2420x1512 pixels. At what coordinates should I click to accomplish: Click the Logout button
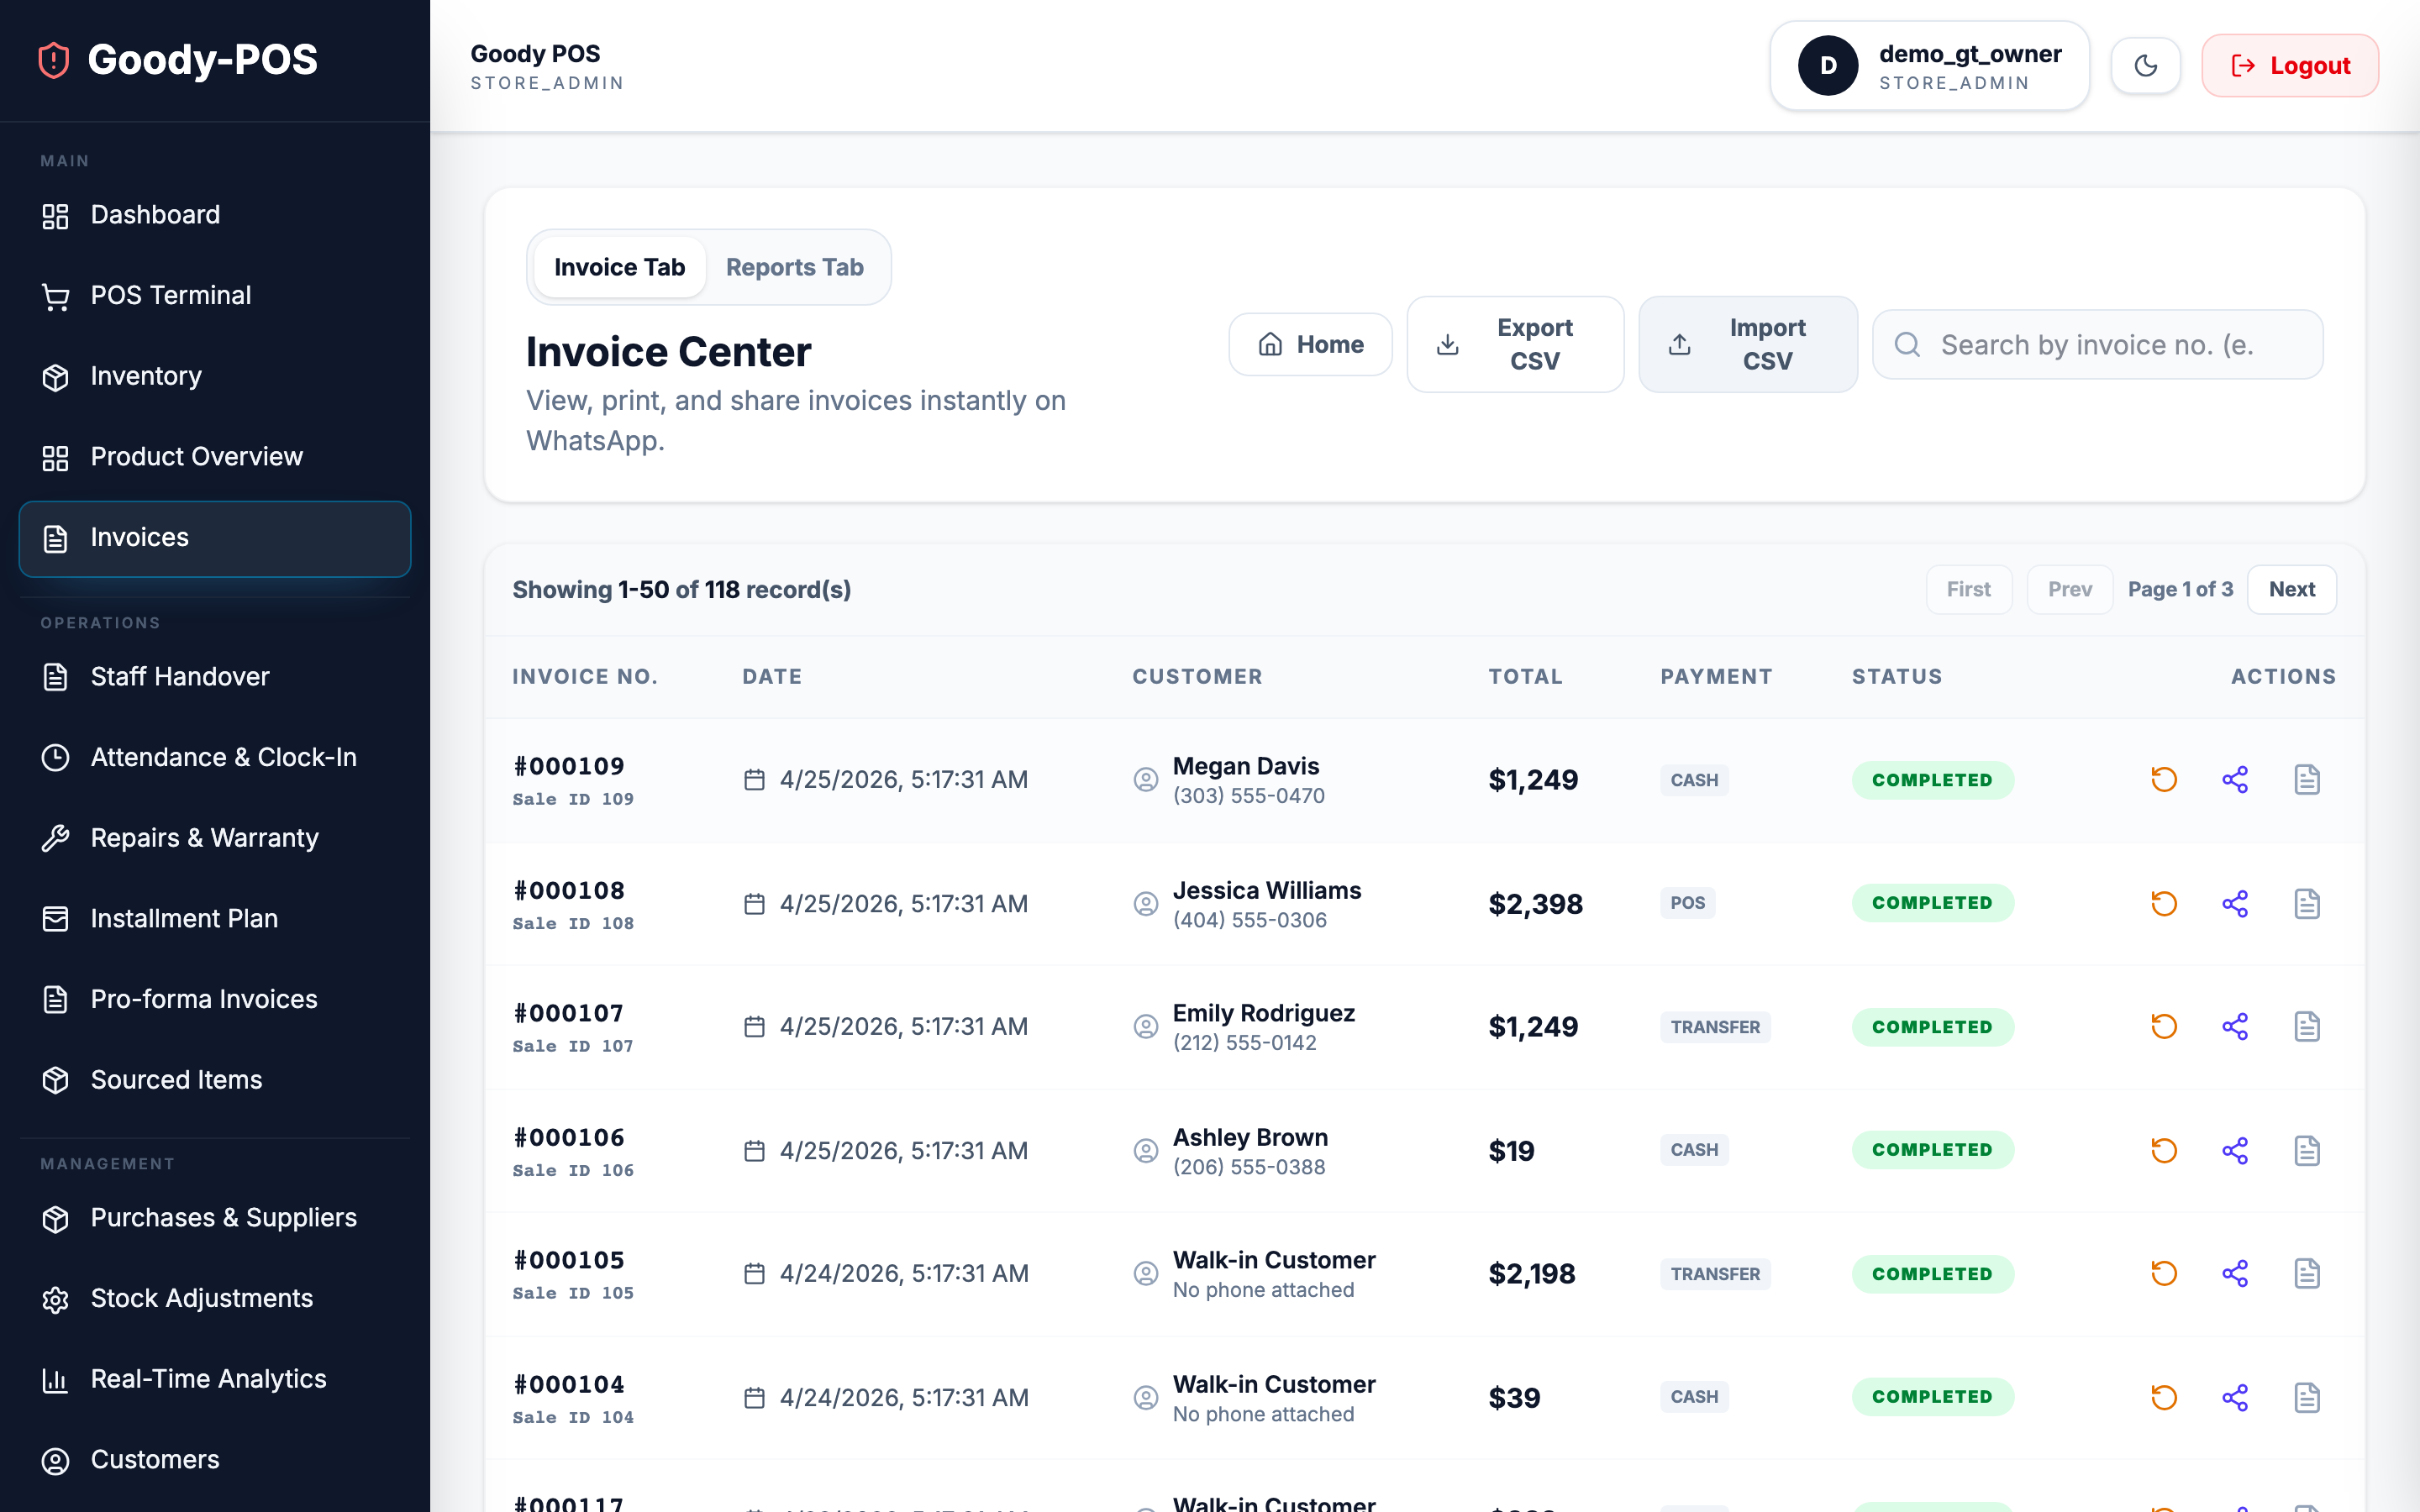coord(2290,65)
